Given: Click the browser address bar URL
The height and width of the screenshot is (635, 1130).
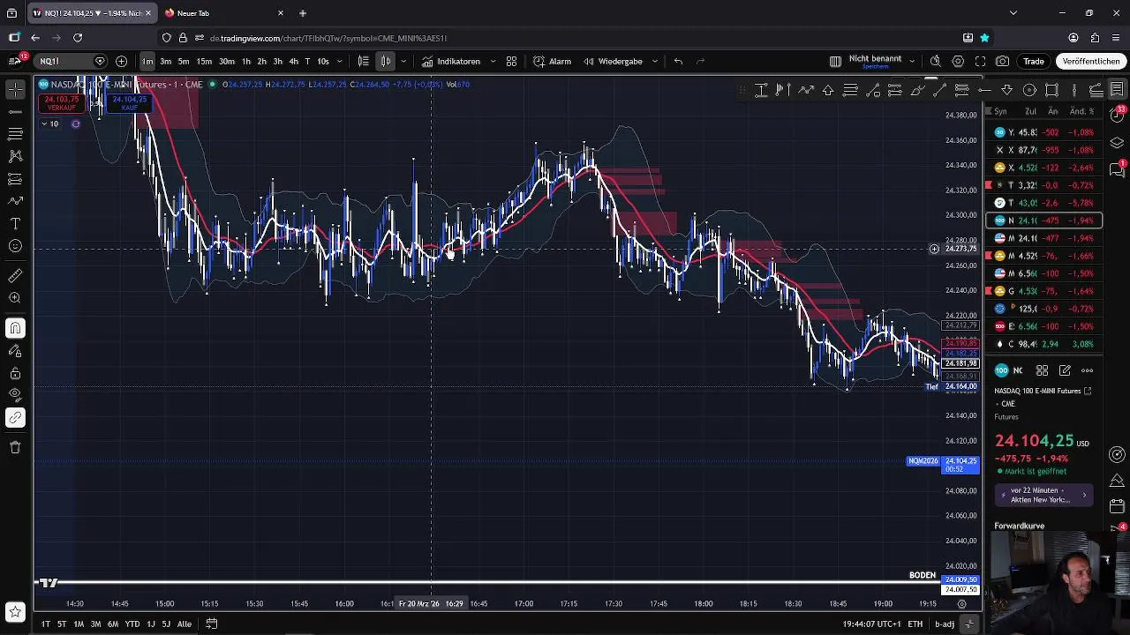Looking at the screenshot, I should [328, 38].
